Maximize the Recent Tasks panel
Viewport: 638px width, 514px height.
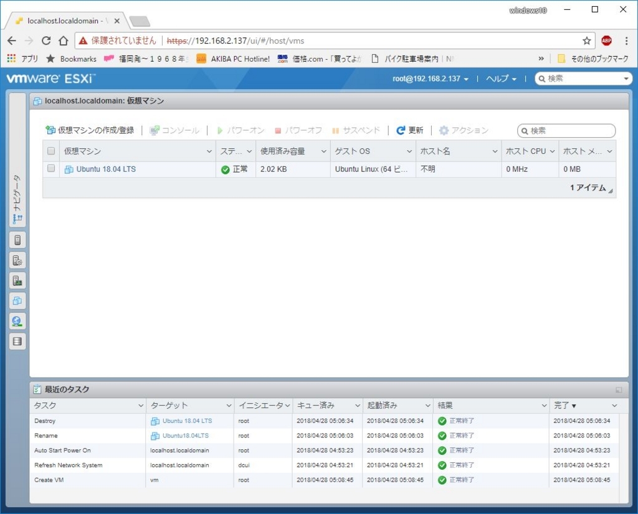tap(619, 390)
